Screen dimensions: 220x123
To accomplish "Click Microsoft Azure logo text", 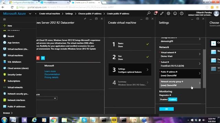I will (x=14, y=14).
